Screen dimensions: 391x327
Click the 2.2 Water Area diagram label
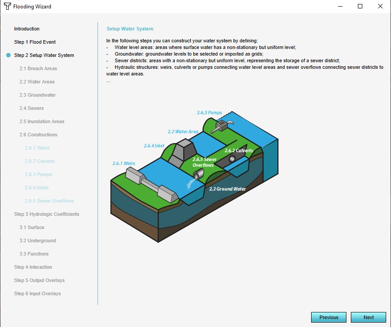(183, 132)
